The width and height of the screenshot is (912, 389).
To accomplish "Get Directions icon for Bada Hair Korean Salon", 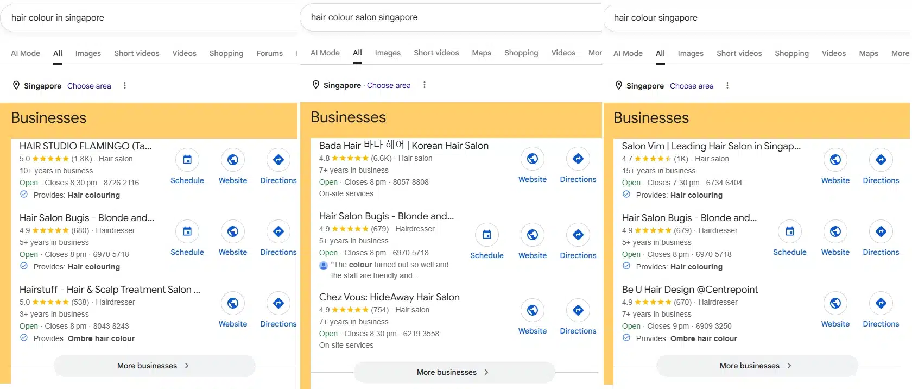I will click(x=578, y=159).
